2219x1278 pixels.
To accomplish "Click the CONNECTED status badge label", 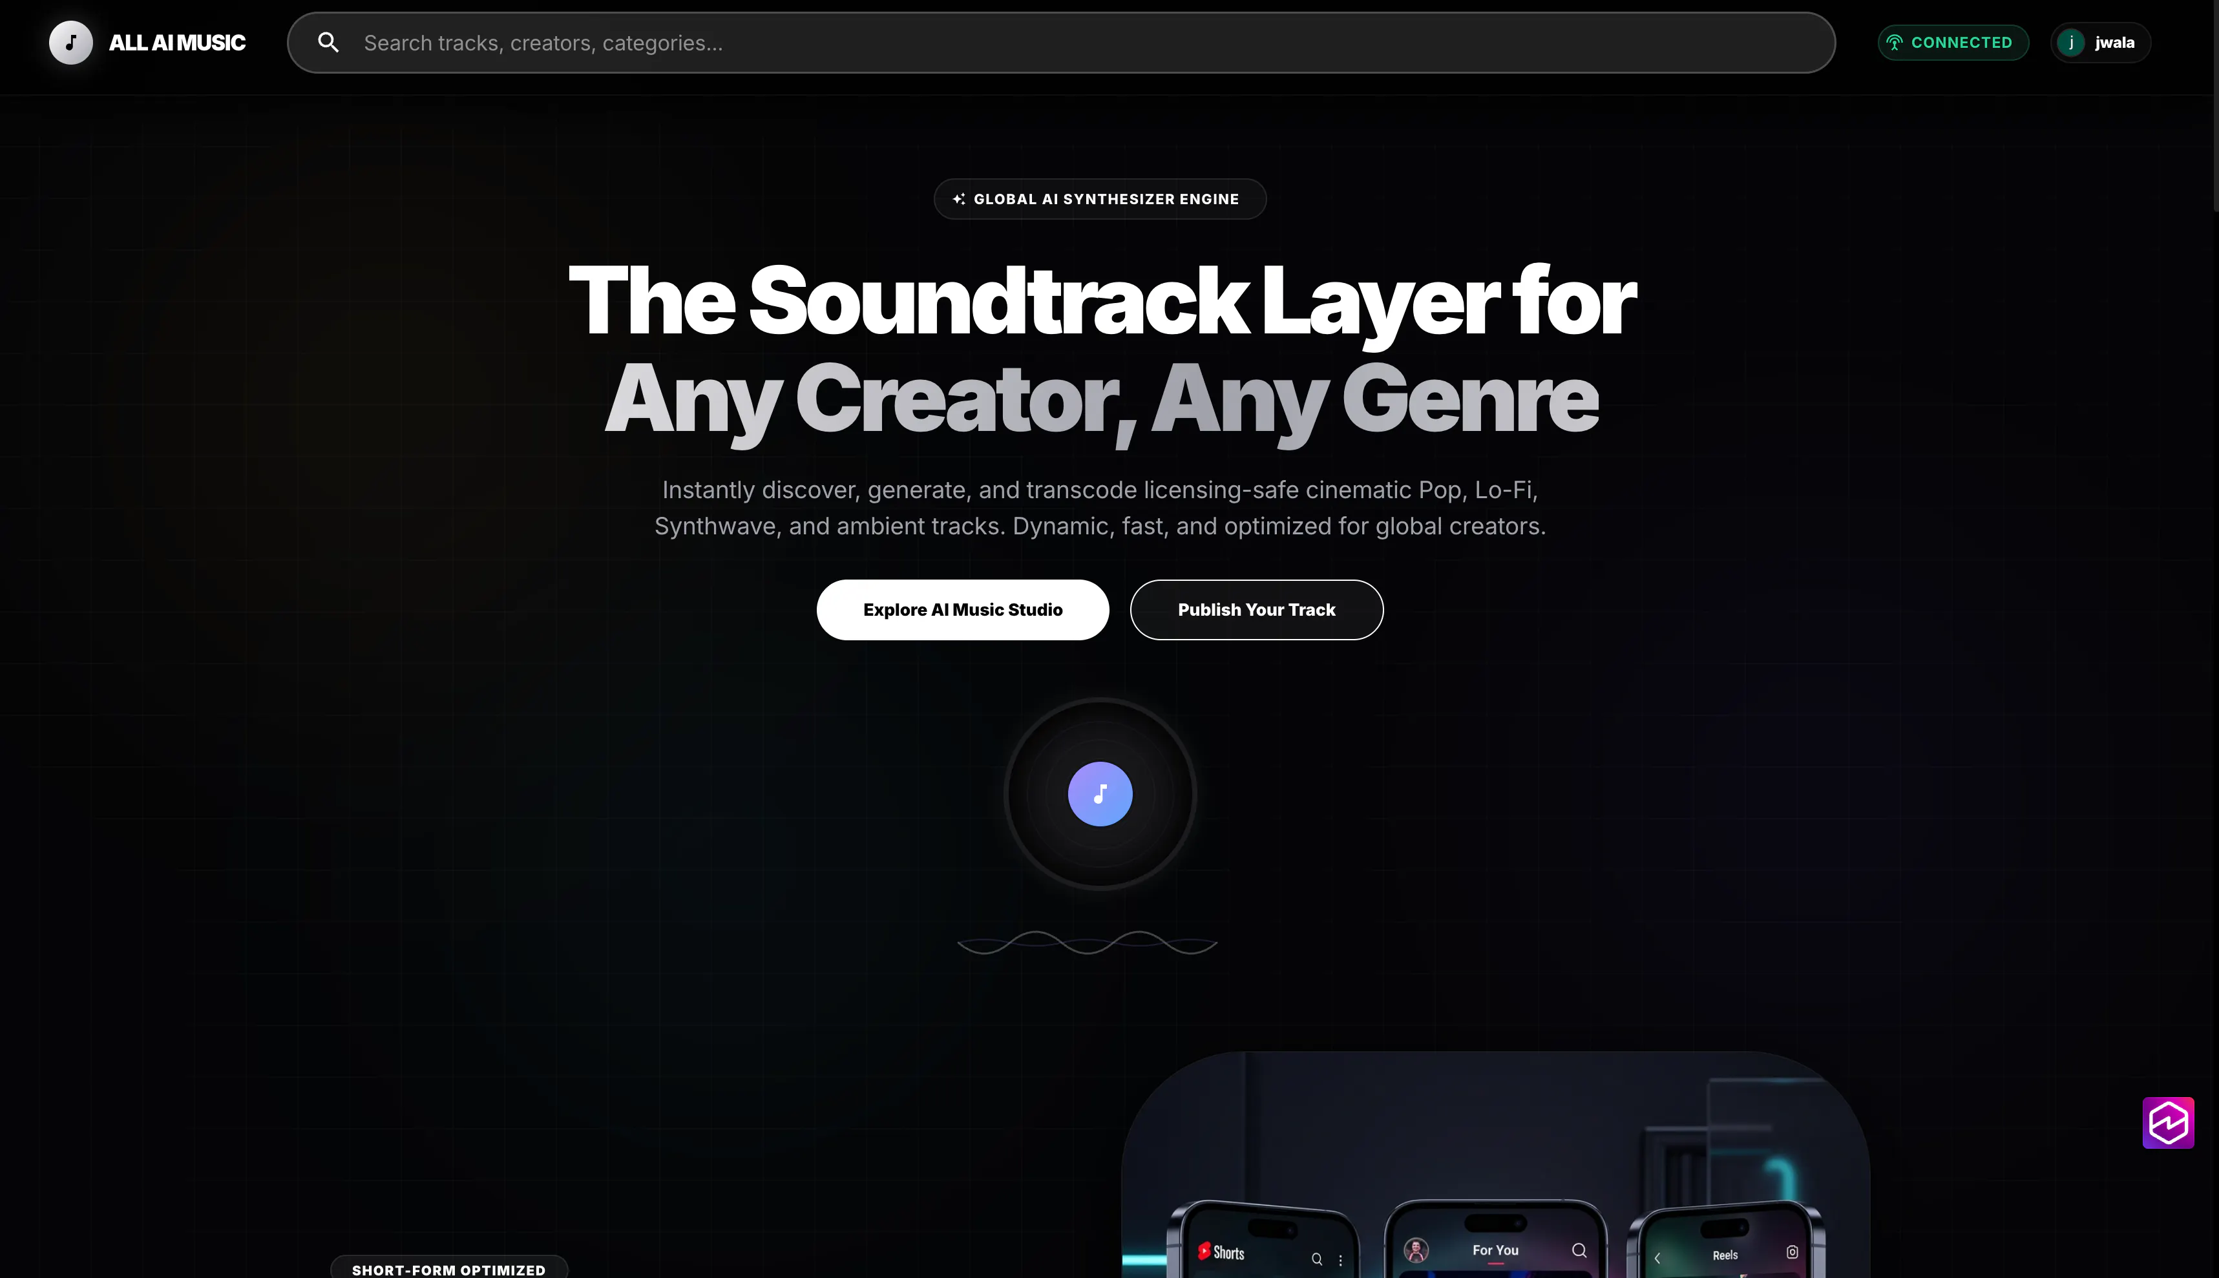I will [1962, 42].
